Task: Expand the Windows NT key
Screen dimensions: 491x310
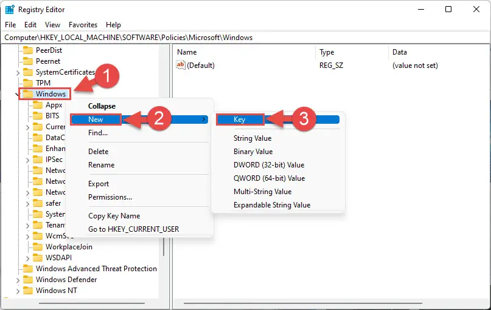Action: [x=18, y=291]
